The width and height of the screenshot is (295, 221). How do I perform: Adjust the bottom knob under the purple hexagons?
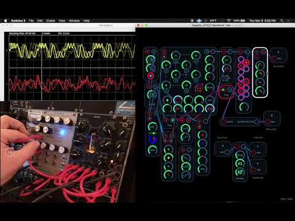coord(243,107)
